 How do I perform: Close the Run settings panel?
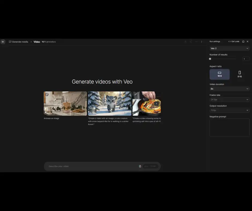(247, 42)
